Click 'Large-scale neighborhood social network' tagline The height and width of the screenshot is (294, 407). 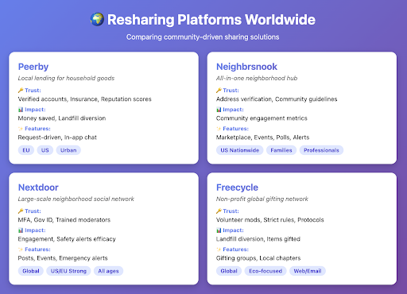click(76, 199)
